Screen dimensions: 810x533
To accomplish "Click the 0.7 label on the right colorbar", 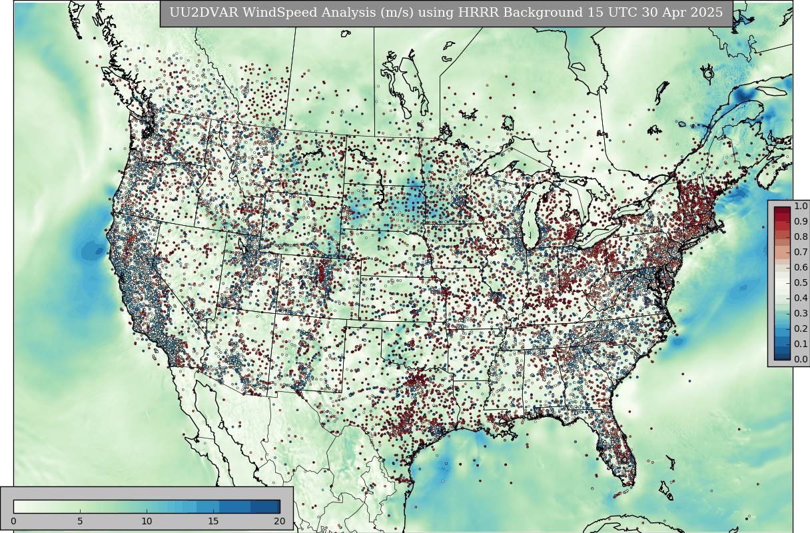I will coord(801,252).
